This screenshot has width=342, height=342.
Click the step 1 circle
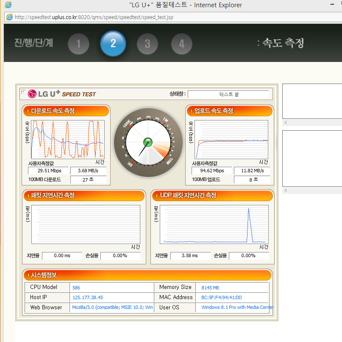(x=78, y=44)
